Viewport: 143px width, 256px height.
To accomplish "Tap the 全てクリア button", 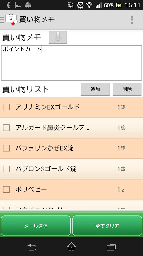I will click(107, 226).
